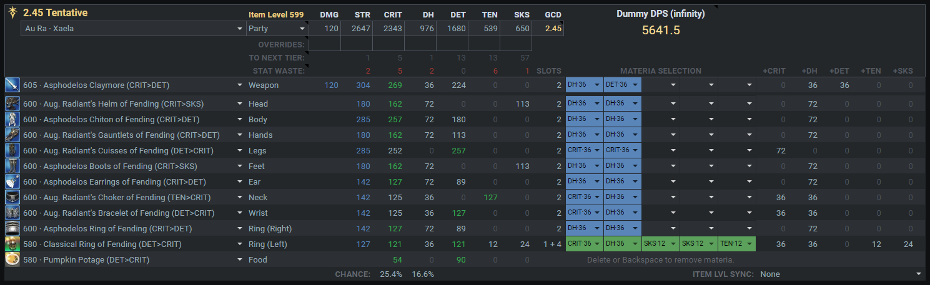The width and height of the screenshot is (930, 285).
Task: Click the CRIT override input field
Action: (x=388, y=44)
